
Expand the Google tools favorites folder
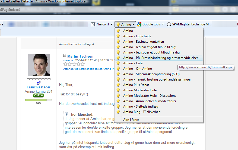pos(150,24)
